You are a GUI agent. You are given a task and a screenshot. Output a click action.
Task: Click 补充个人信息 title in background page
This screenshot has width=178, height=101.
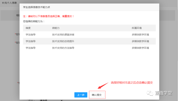click(9, 3)
